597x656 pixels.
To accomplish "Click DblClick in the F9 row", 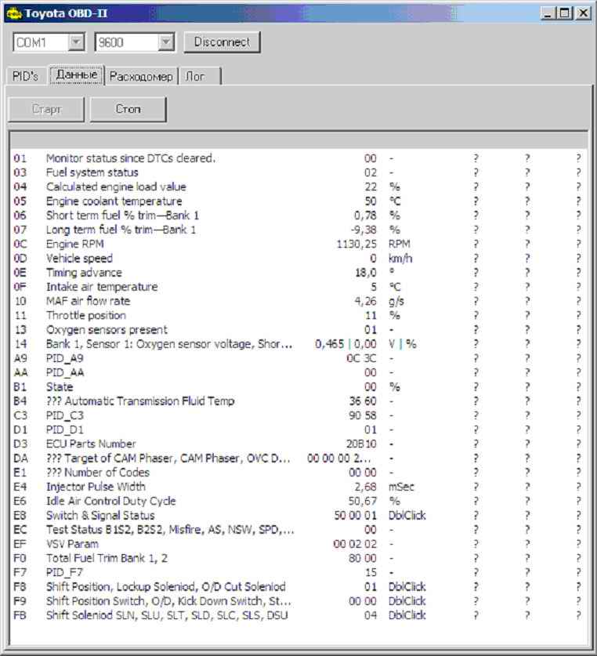I will click(x=407, y=601).
